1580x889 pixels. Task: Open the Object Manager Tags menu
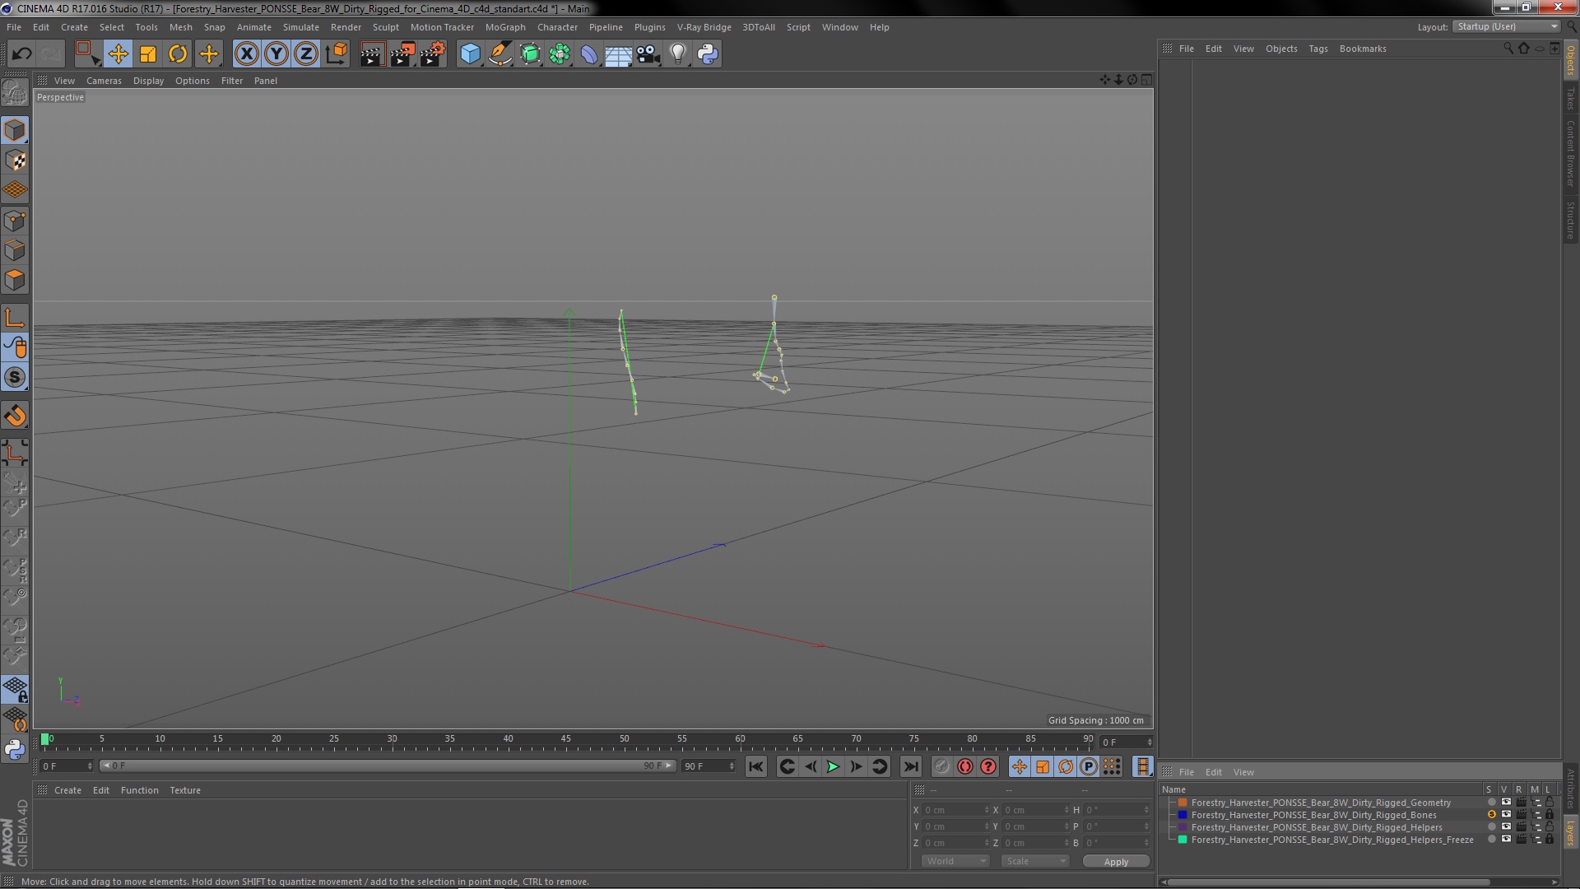1317,49
